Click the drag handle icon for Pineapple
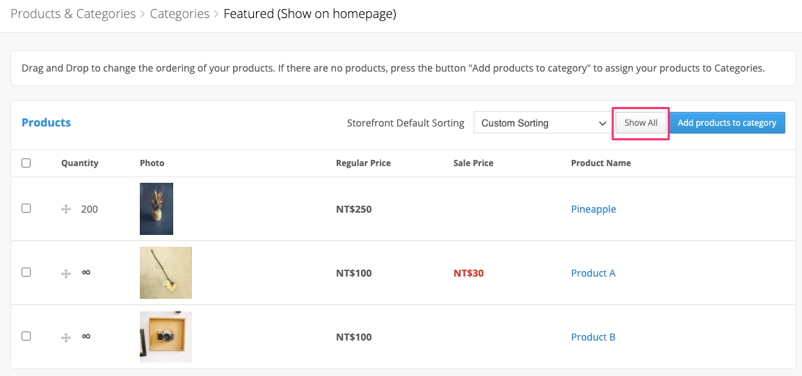This screenshot has height=376, width=802. coord(66,209)
